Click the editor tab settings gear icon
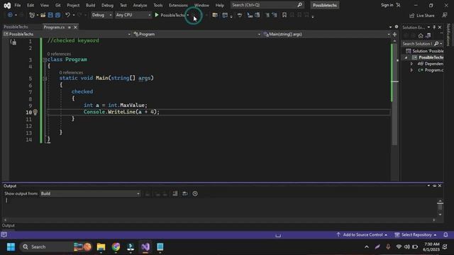Screen dimensions: 454x255 [x=397, y=27]
